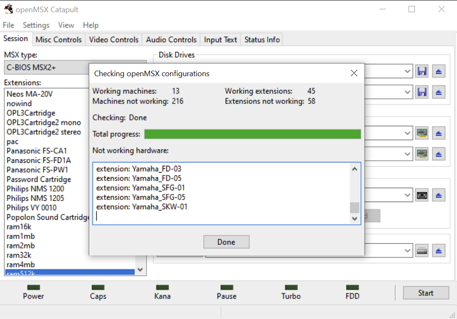Expand the upper disk drive image dropdown
Image resolution: width=457 pixels, height=319 pixels.
click(407, 72)
